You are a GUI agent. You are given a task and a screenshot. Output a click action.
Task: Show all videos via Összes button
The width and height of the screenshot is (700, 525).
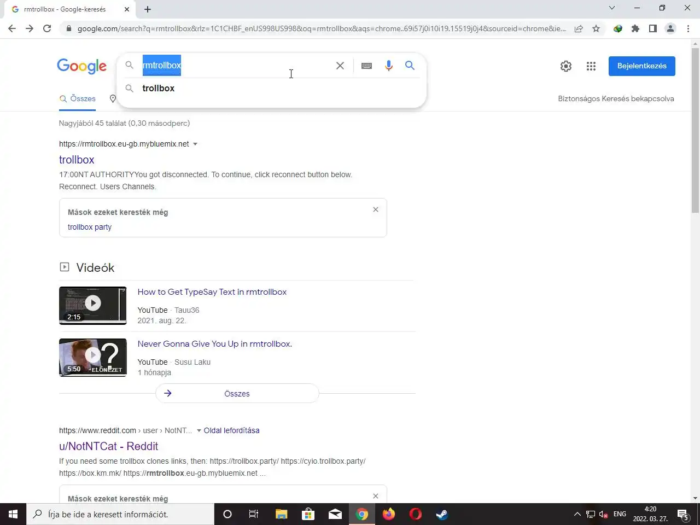[237, 394]
